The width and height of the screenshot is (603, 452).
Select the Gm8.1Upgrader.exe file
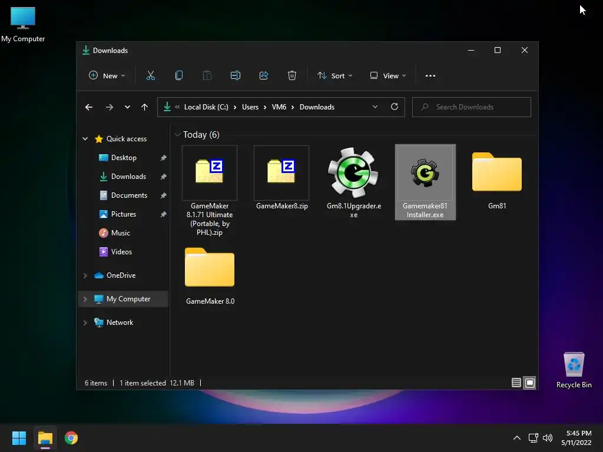(x=354, y=182)
